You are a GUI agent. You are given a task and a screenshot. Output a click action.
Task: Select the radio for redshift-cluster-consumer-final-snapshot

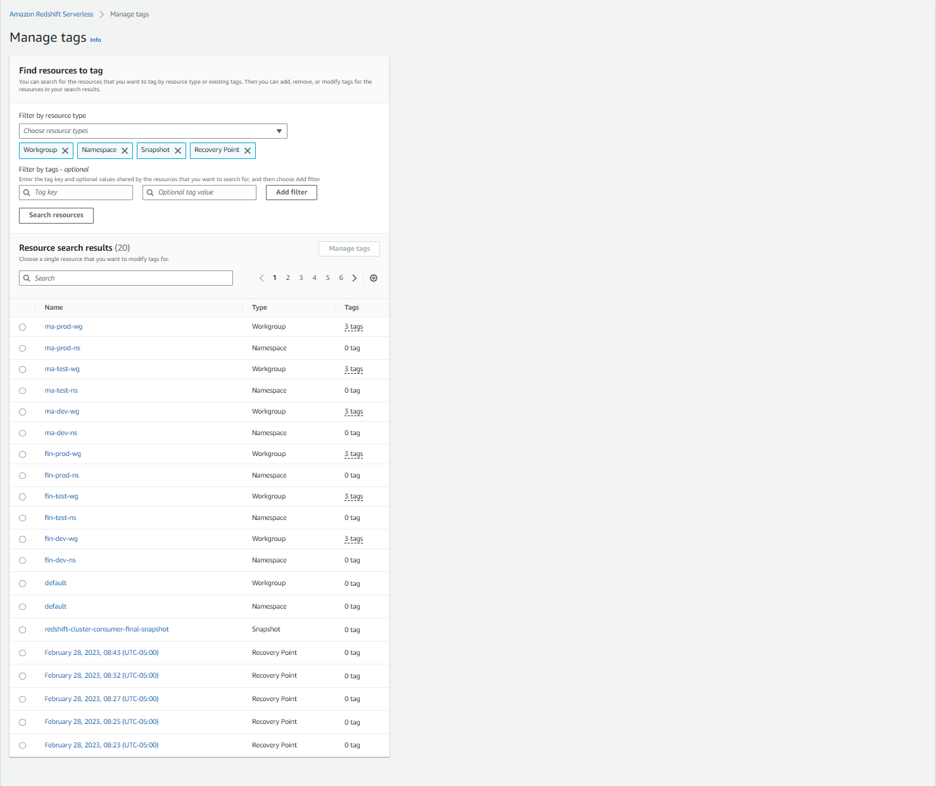(22, 630)
